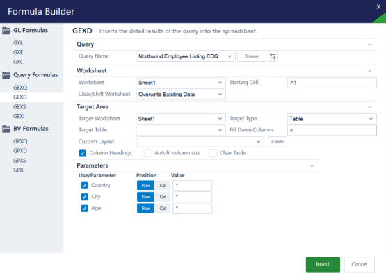Open the Target Table dropdown
This screenshot has height=276, width=386.
181,130
